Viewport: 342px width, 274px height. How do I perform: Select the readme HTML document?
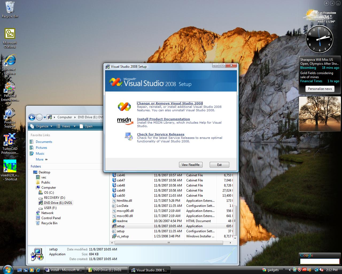click(x=172, y=221)
